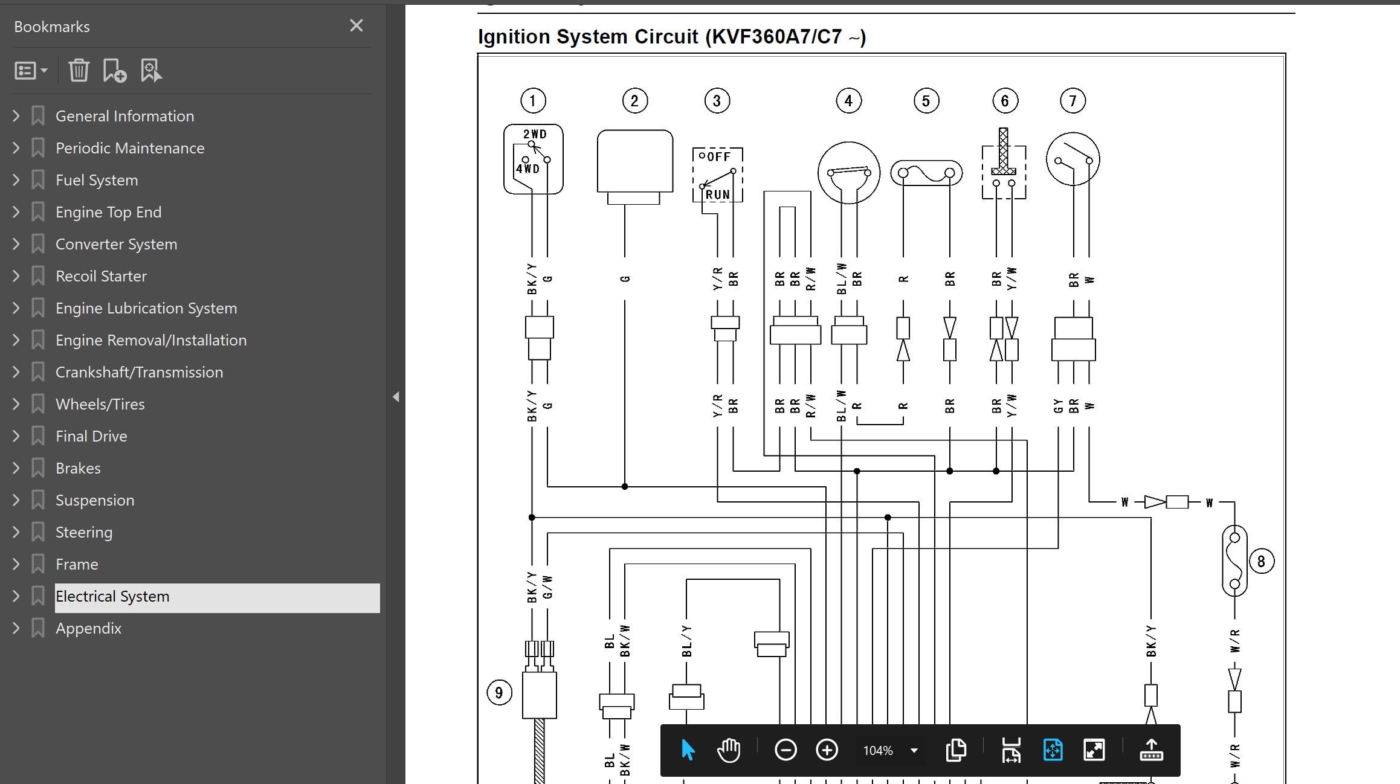Expand the Recoil Starter bookmark
The width and height of the screenshot is (1400, 784).
(16, 275)
